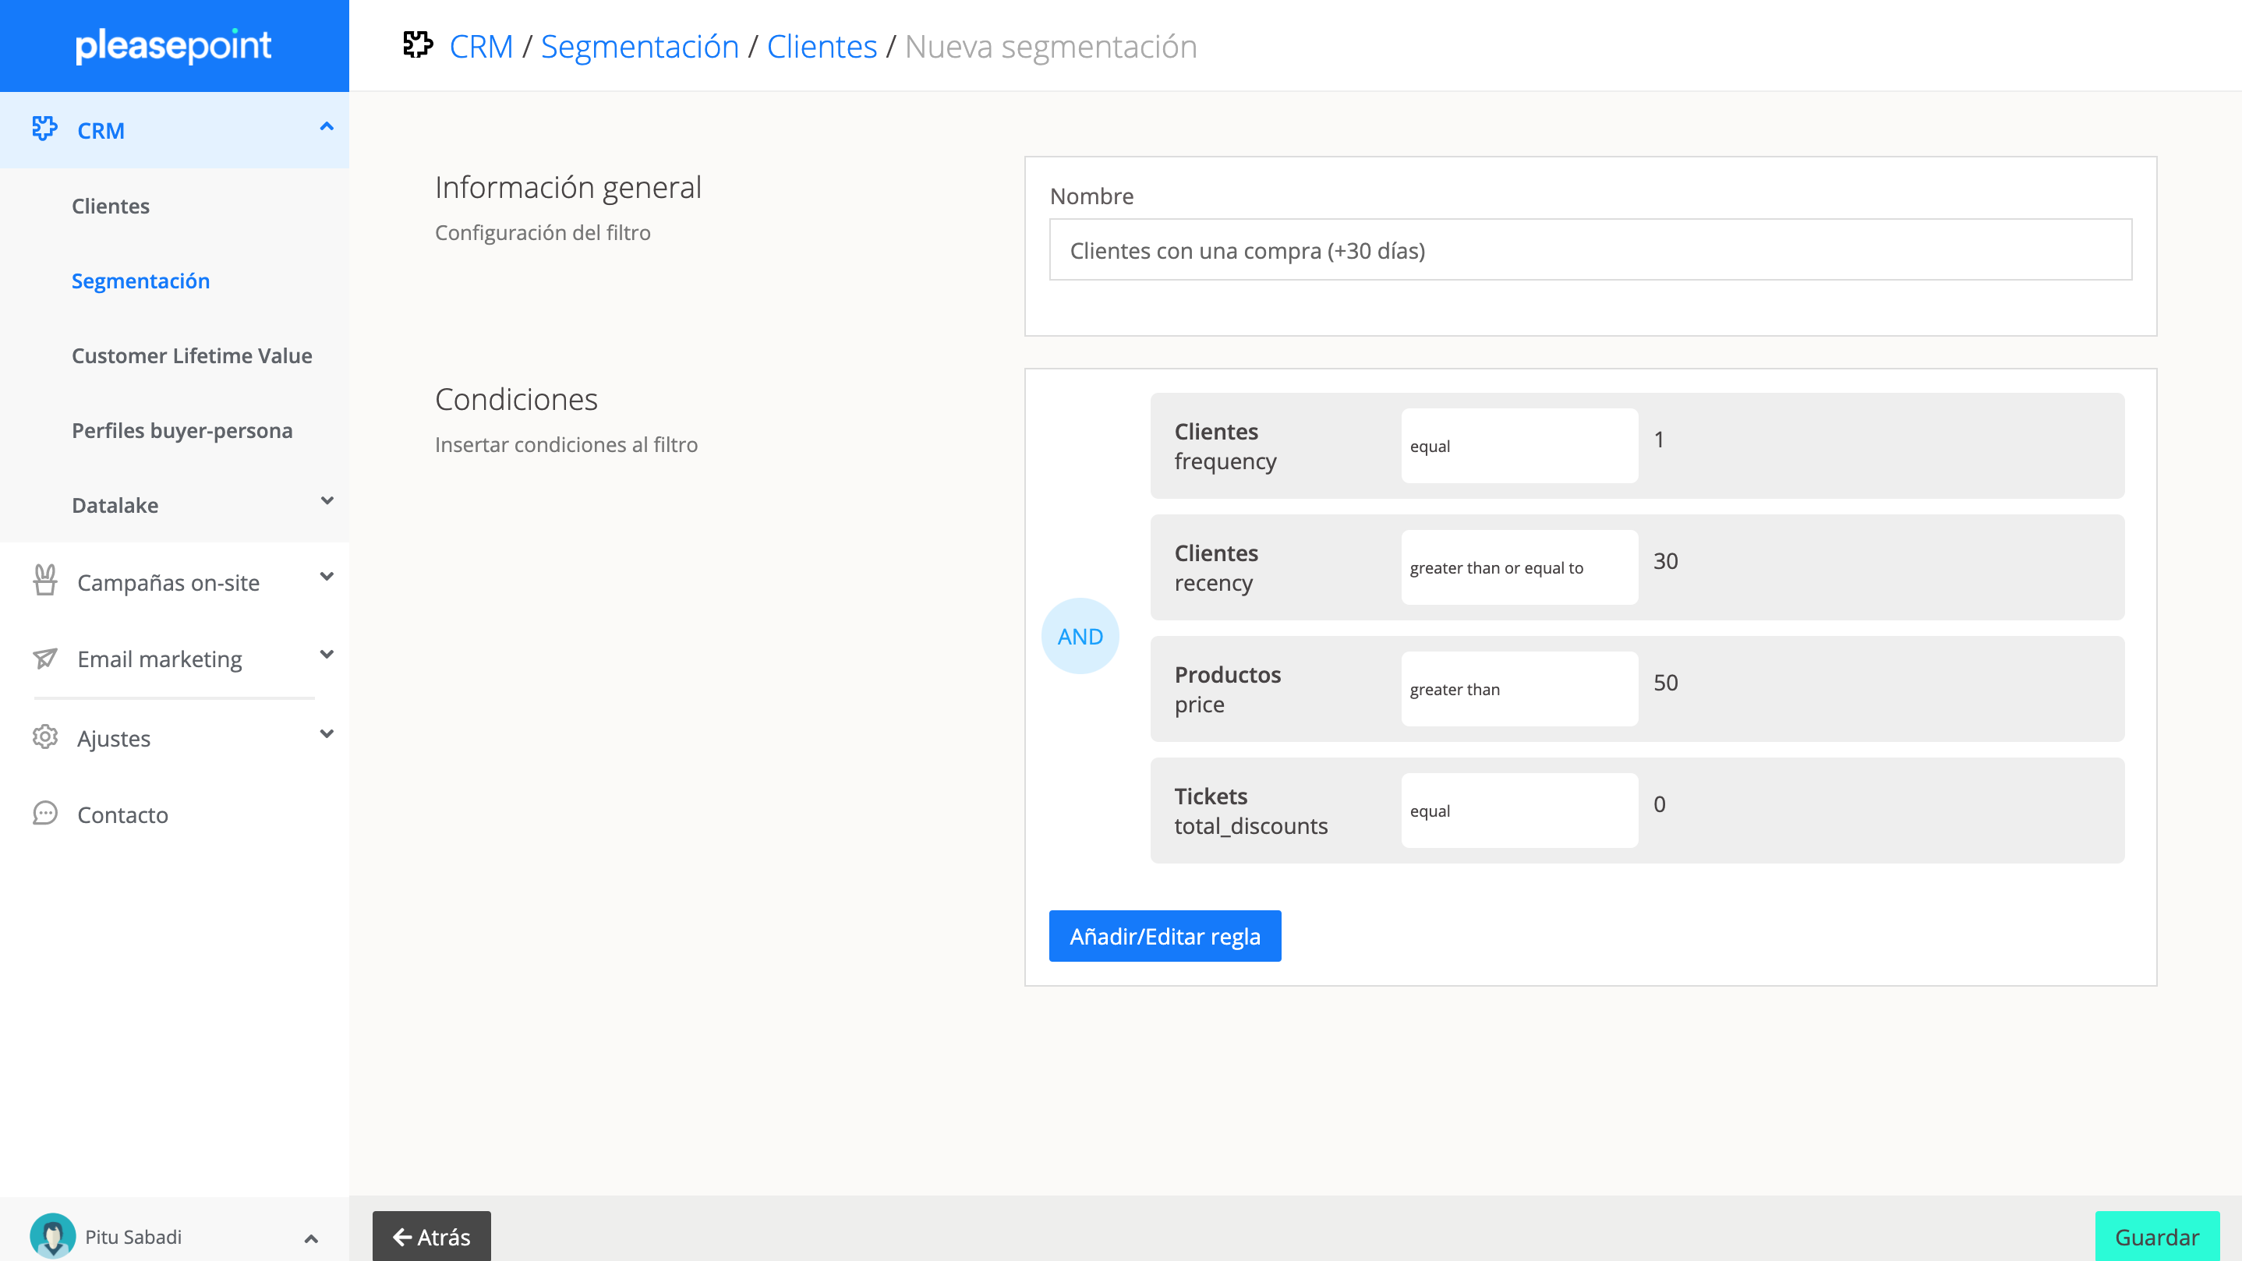Click Segmentación breadcrumb link
2242x1261 pixels.
click(638, 46)
